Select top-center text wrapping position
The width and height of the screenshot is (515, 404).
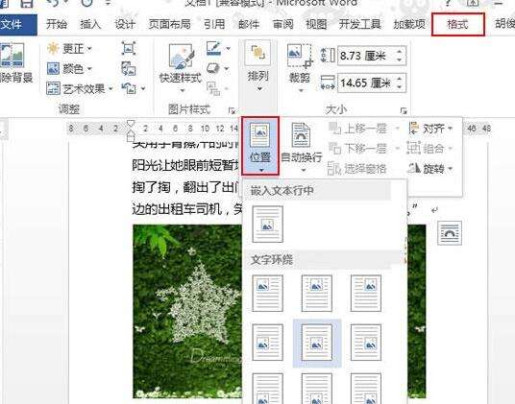[317, 293]
